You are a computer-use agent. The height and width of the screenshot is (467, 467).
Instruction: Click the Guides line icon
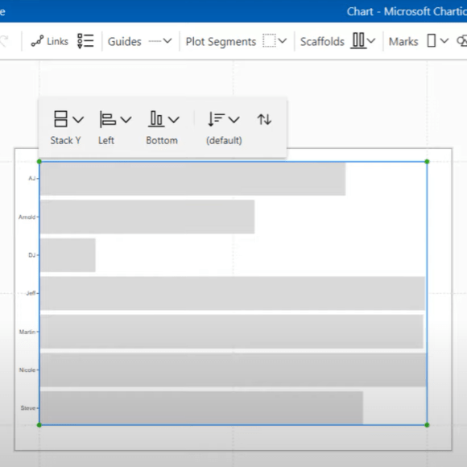(x=155, y=41)
